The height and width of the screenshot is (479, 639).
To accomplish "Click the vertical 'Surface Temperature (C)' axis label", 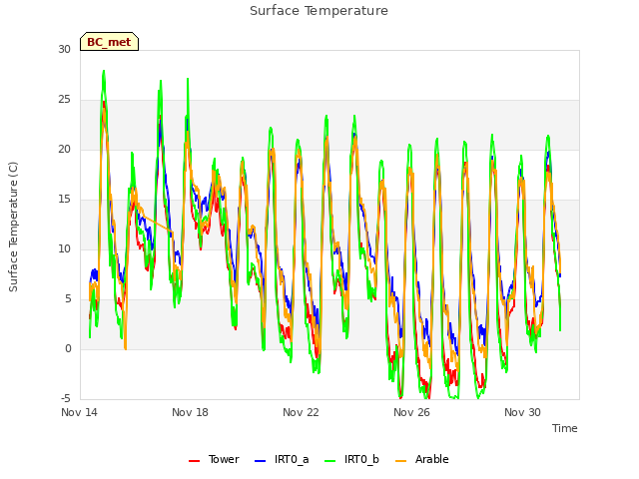I will 13,227.
